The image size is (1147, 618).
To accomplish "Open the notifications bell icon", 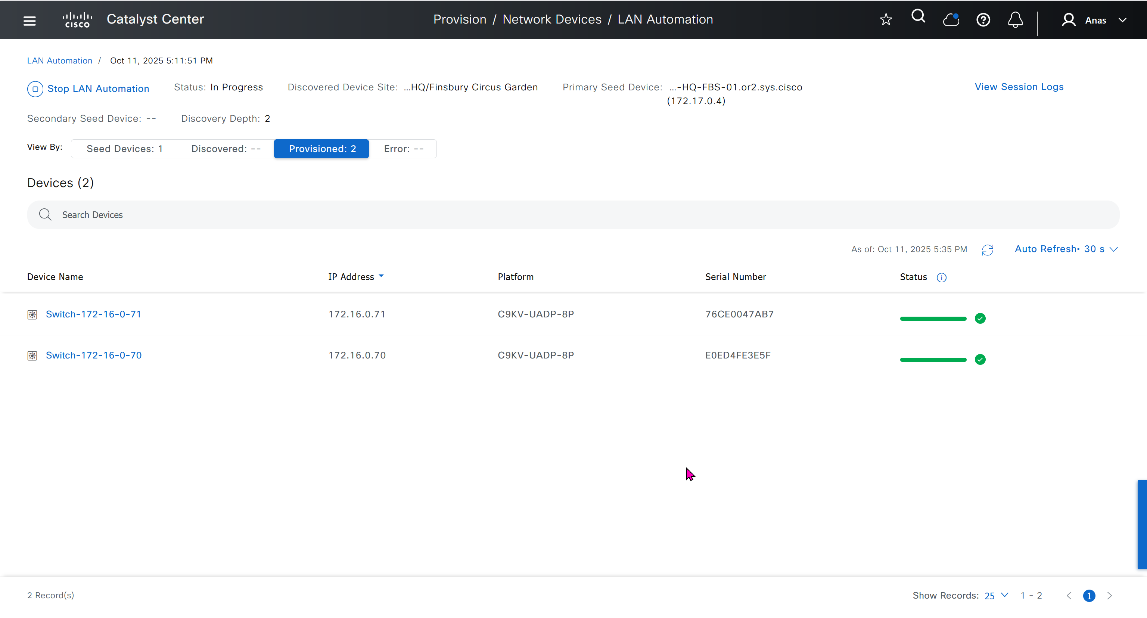I will 1015,20.
